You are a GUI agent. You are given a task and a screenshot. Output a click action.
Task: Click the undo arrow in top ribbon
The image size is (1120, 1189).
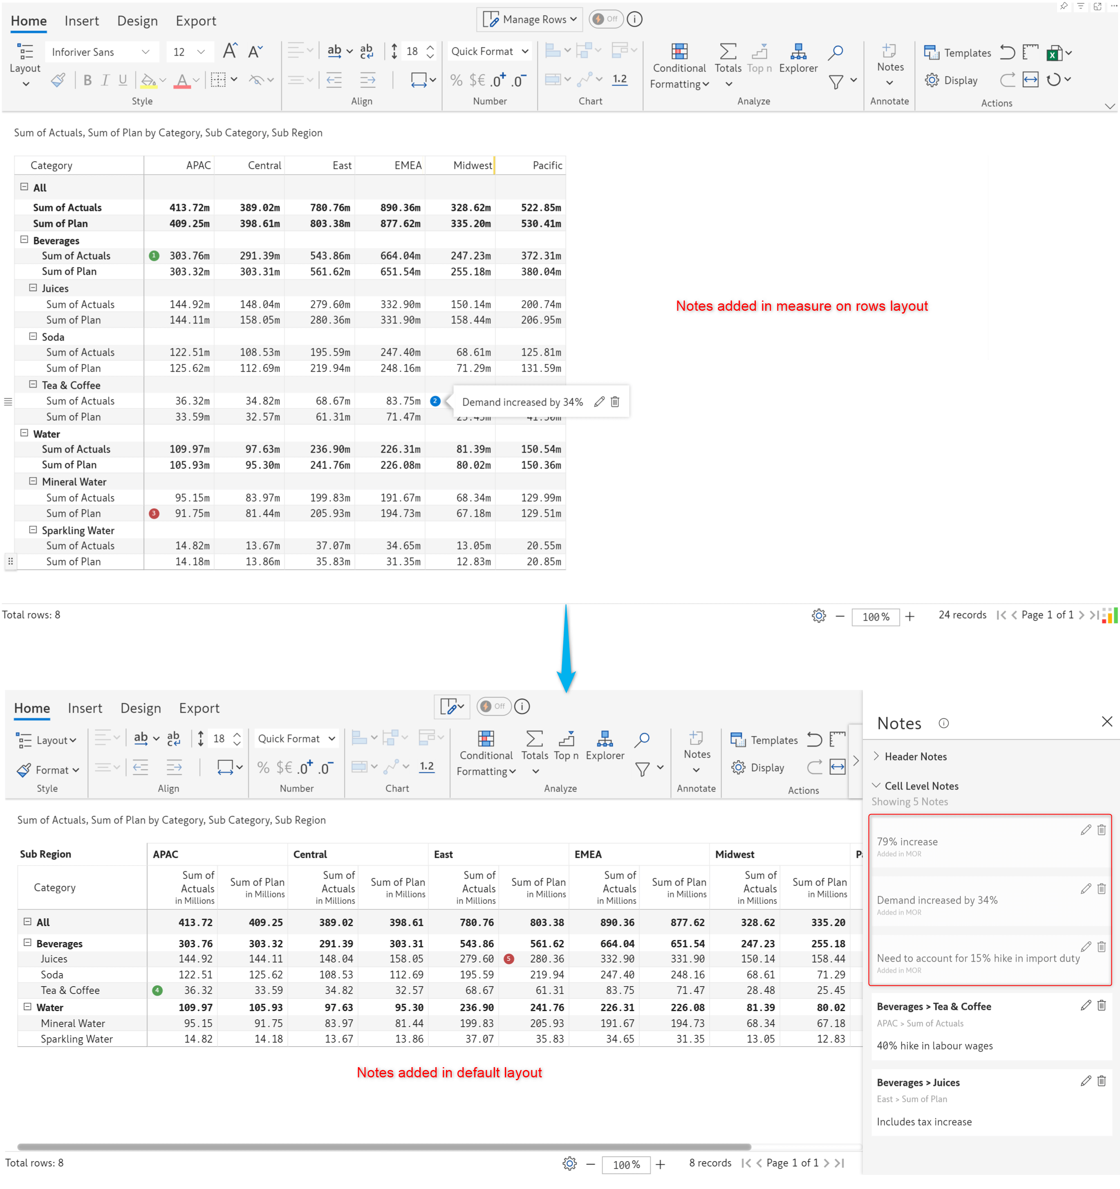pyautogui.click(x=1008, y=53)
